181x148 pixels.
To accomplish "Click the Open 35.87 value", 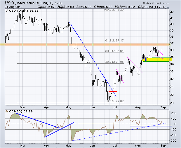I will pos(46,7).
